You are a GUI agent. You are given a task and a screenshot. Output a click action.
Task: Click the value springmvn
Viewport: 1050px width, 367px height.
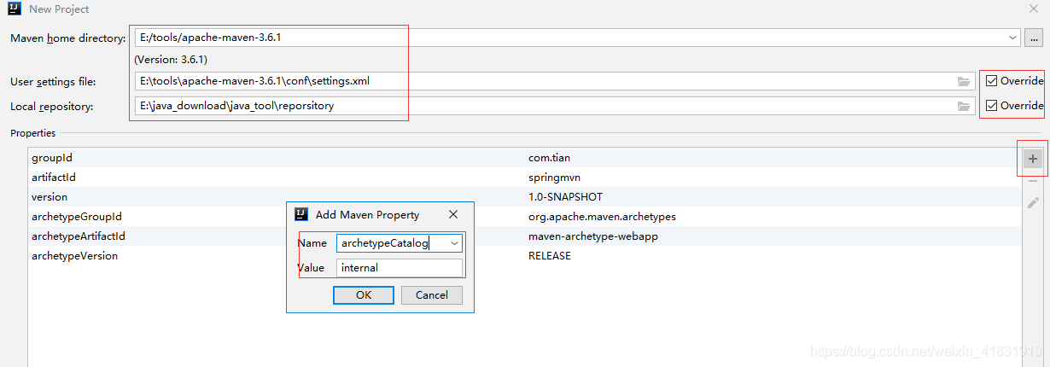click(x=554, y=178)
